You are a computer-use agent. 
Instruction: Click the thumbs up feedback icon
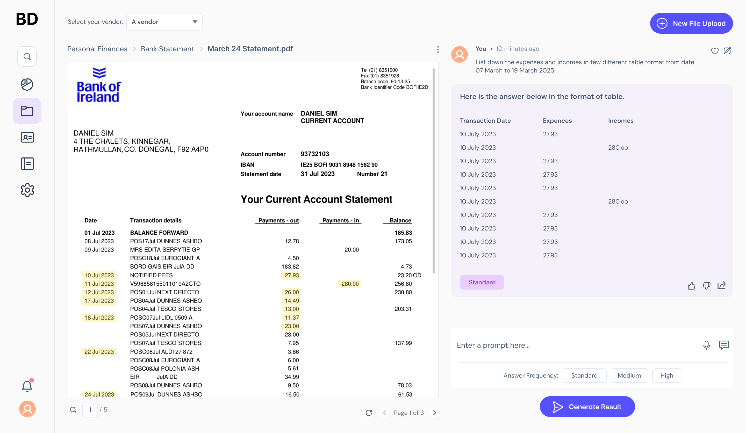tap(691, 286)
